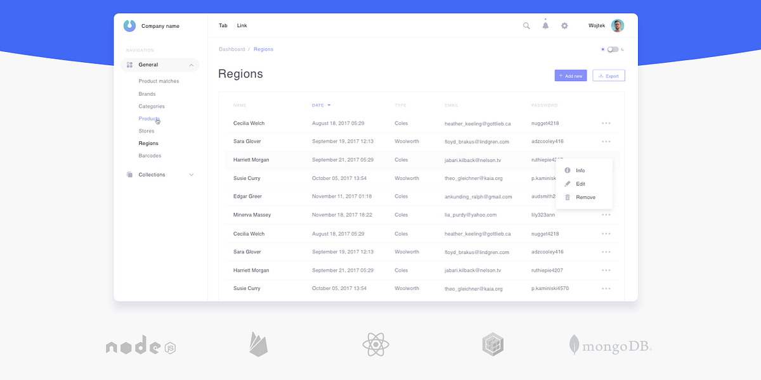Click the Add new button
761x380 pixels.
570,75
